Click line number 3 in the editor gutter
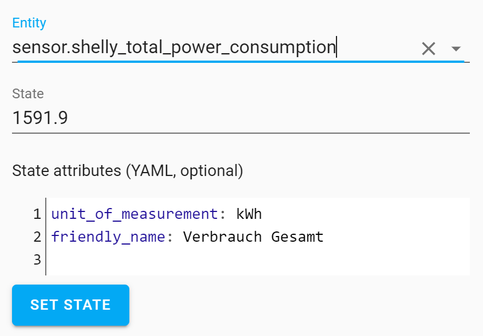The image size is (483, 336). click(35, 259)
